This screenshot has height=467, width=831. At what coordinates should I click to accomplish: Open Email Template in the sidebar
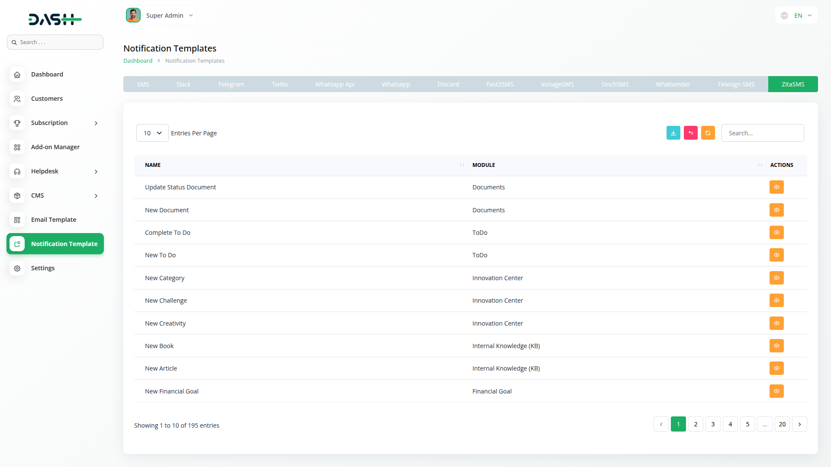53,220
